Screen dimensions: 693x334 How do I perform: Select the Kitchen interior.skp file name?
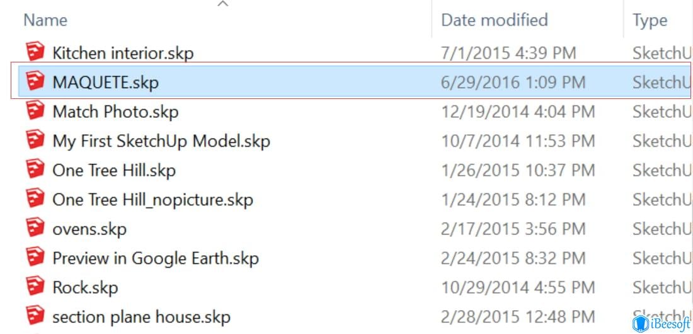123,53
